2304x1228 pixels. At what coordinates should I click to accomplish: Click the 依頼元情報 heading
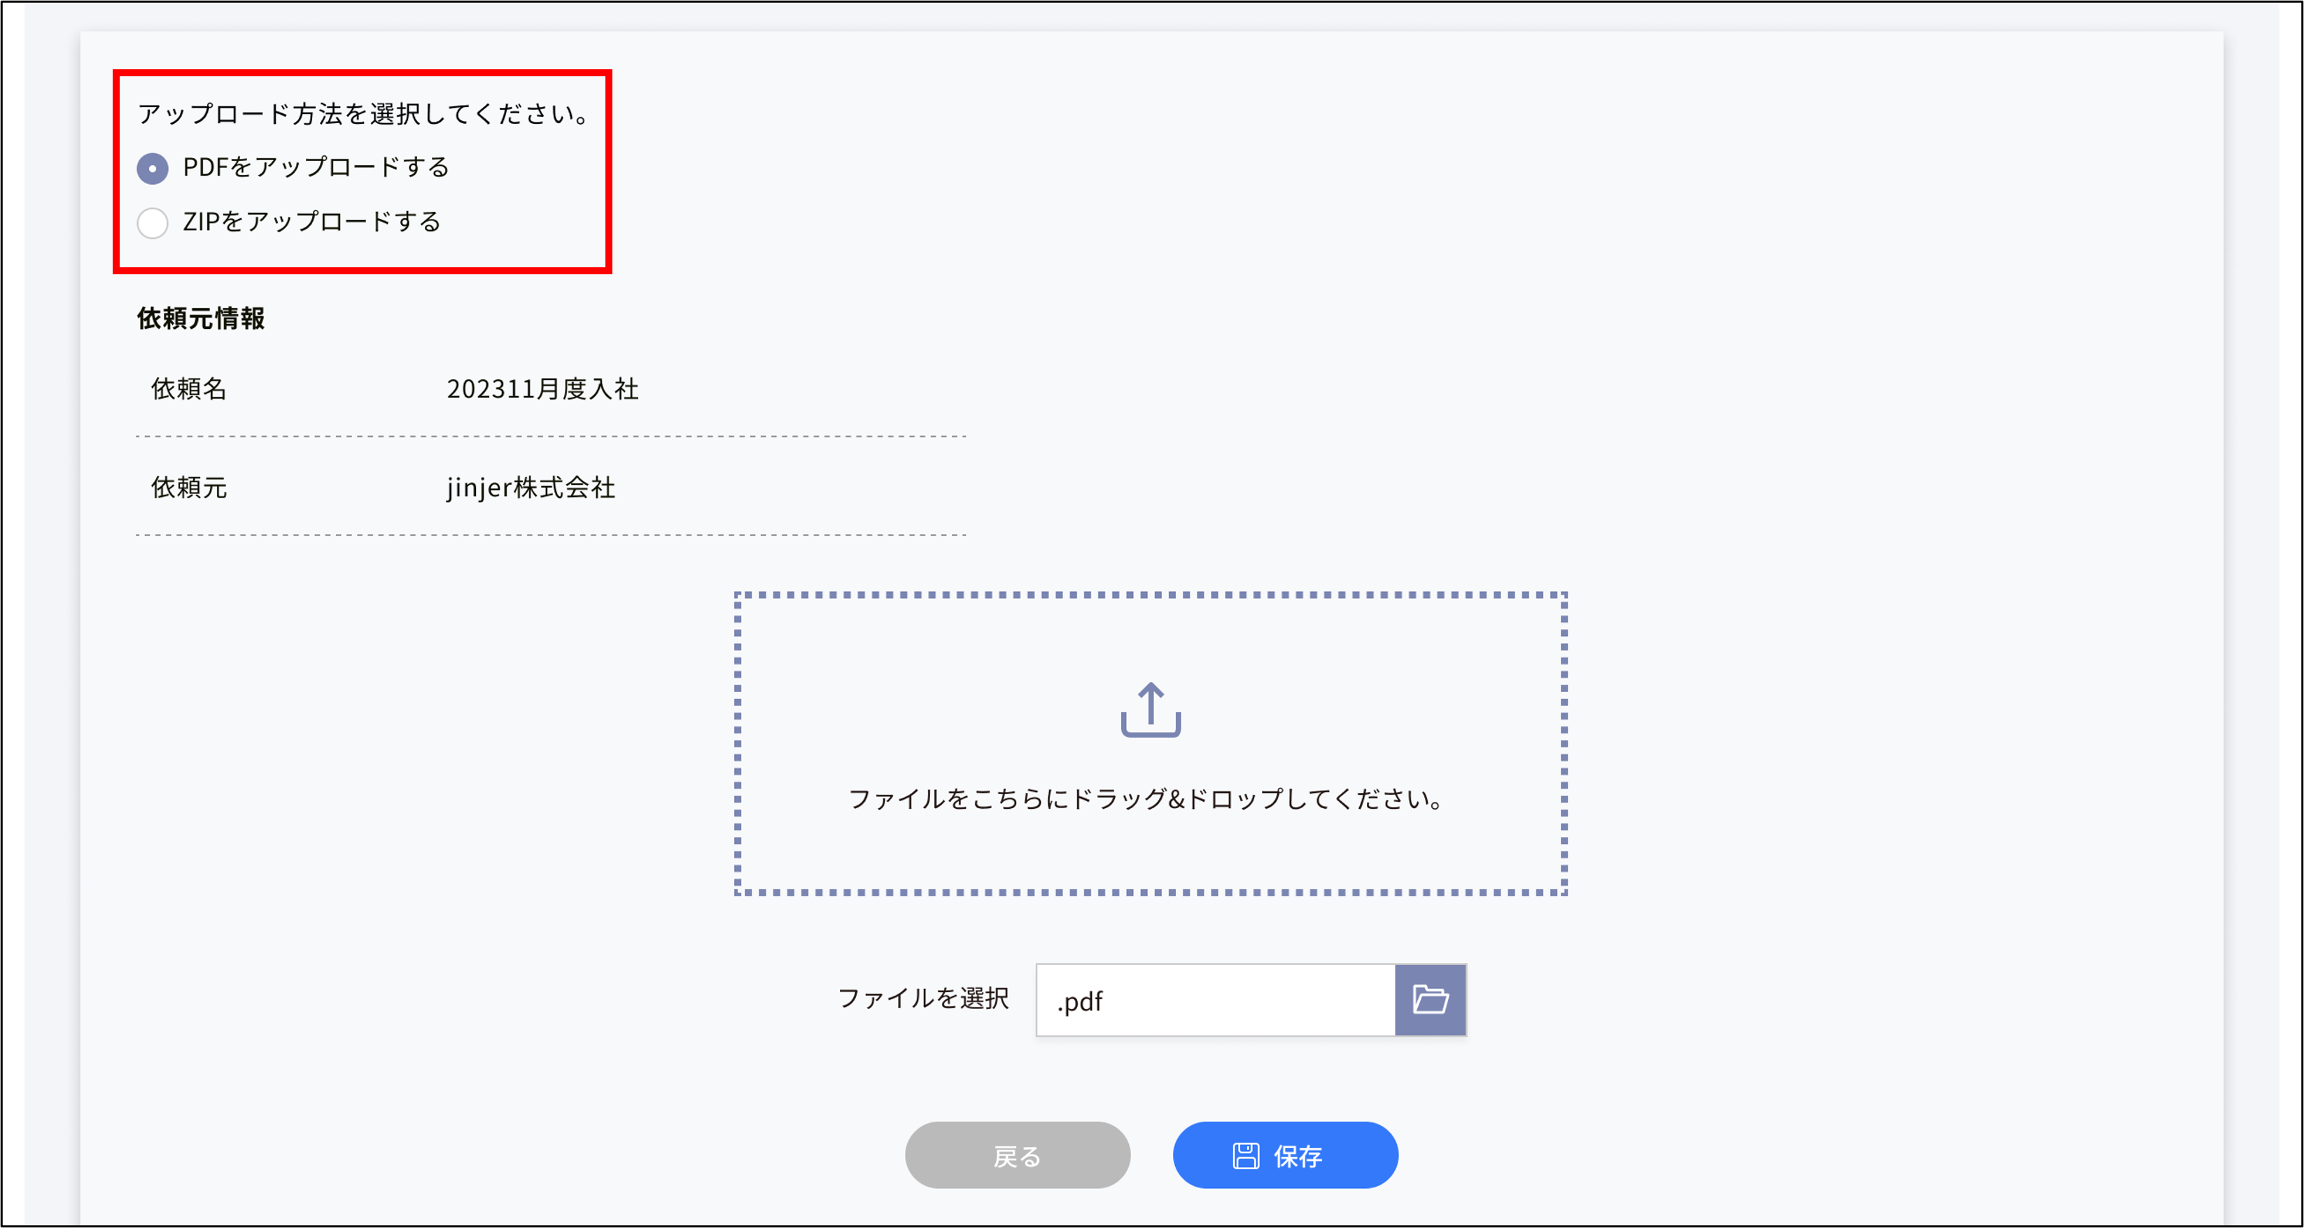click(200, 318)
